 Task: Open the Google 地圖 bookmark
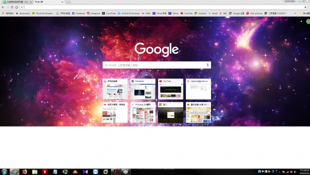[237, 13]
